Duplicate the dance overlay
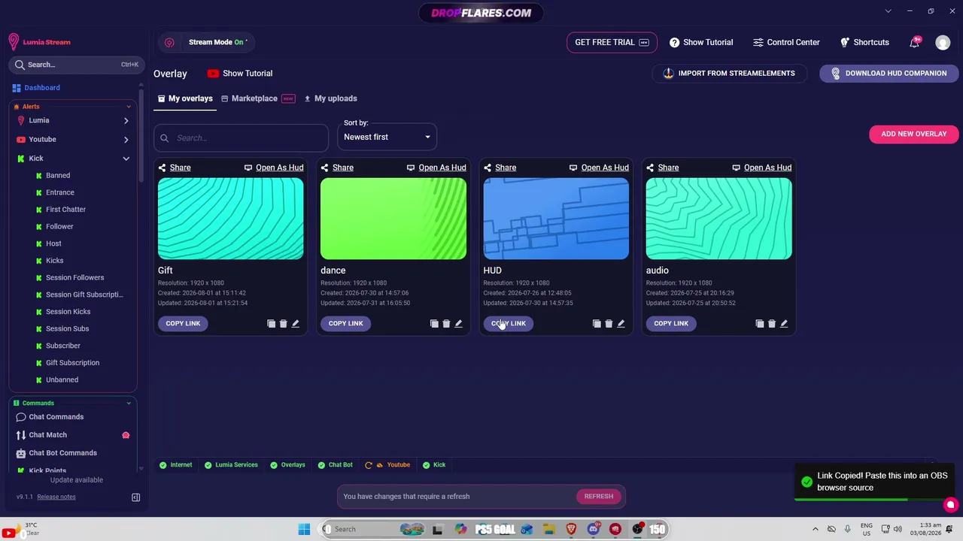The image size is (963, 541). tap(434, 324)
